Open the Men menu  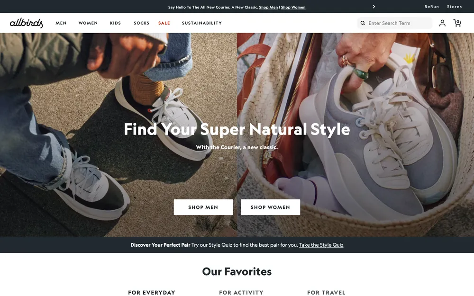(x=61, y=23)
